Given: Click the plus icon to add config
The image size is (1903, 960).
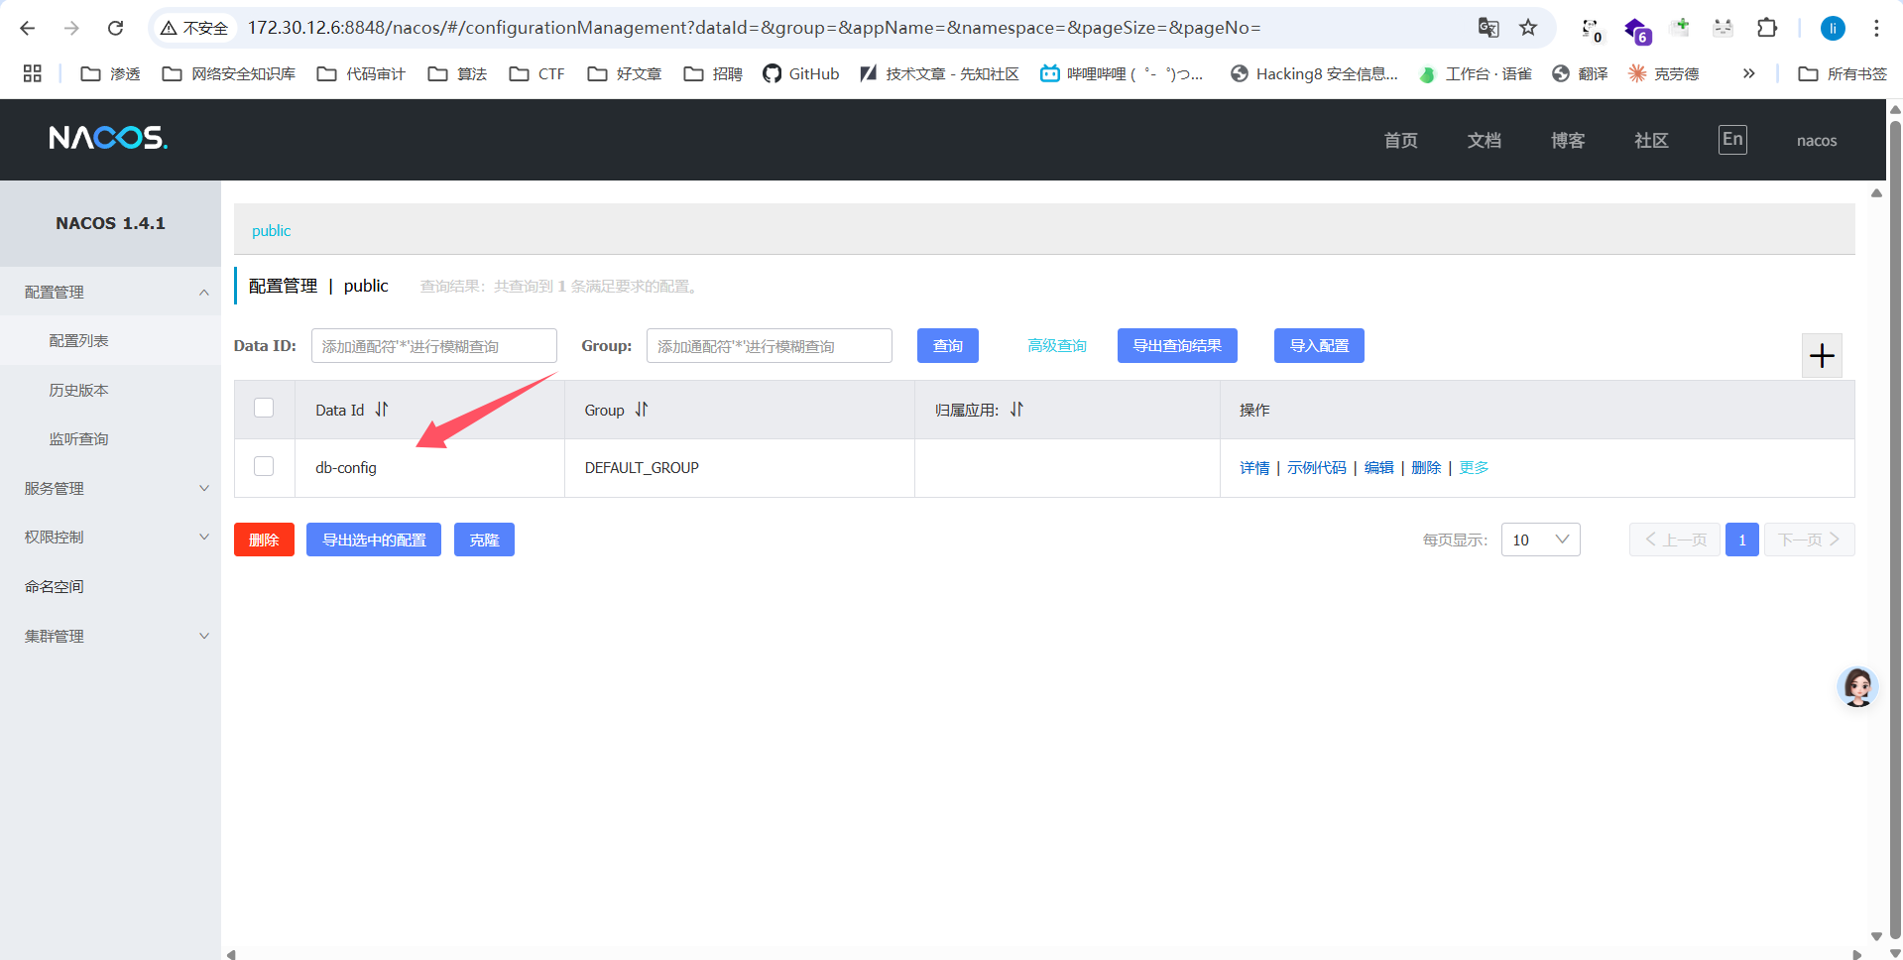Looking at the screenshot, I should tap(1822, 356).
